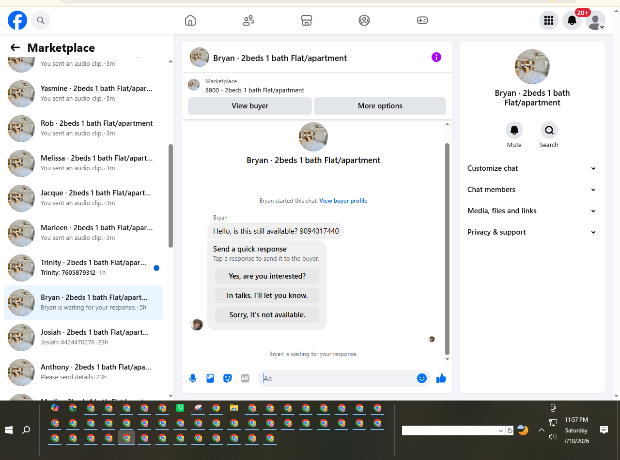Open the emoji picker in message box

422,378
